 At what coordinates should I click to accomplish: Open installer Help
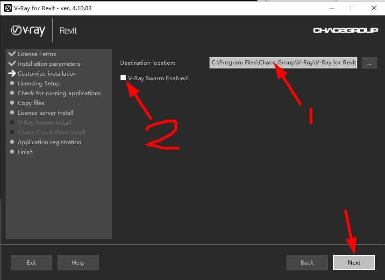click(78, 263)
